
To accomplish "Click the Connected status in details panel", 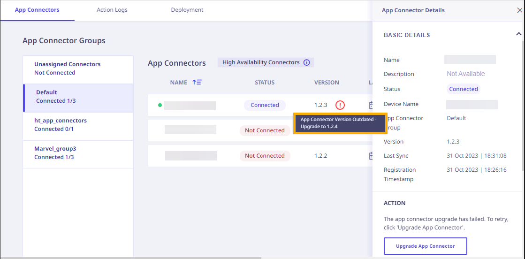I will click(x=464, y=89).
